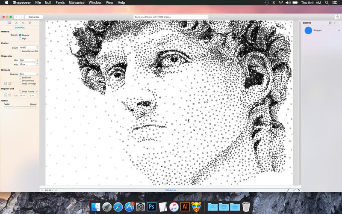Viewport: 342px width, 214px height.
Task: Open the Edit menu
Action: [x=48, y=3]
